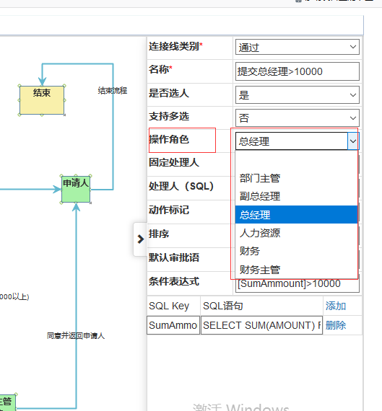Select the blank option in role list
Image resolution: width=382 pixels, height=411 pixels.
(x=296, y=160)
